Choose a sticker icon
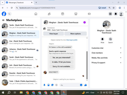 [52, 85]
